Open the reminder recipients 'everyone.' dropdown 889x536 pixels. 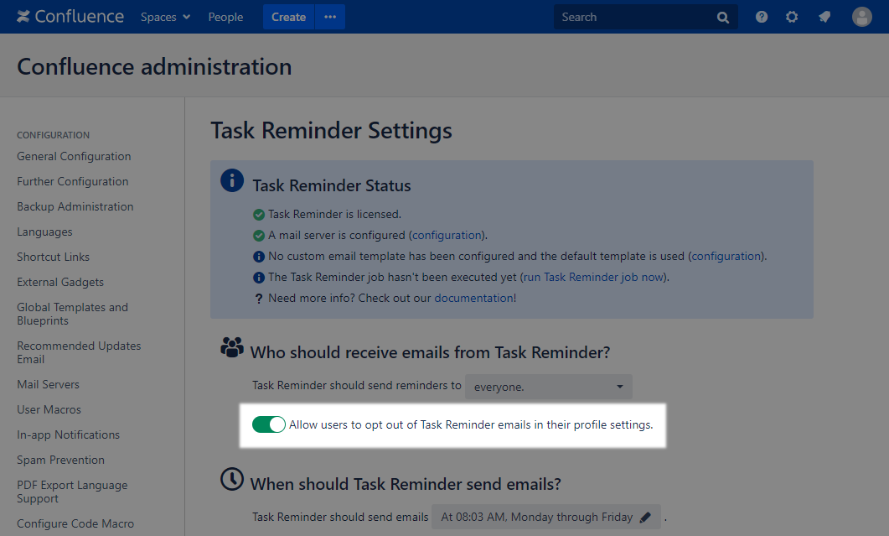(548, 387)
